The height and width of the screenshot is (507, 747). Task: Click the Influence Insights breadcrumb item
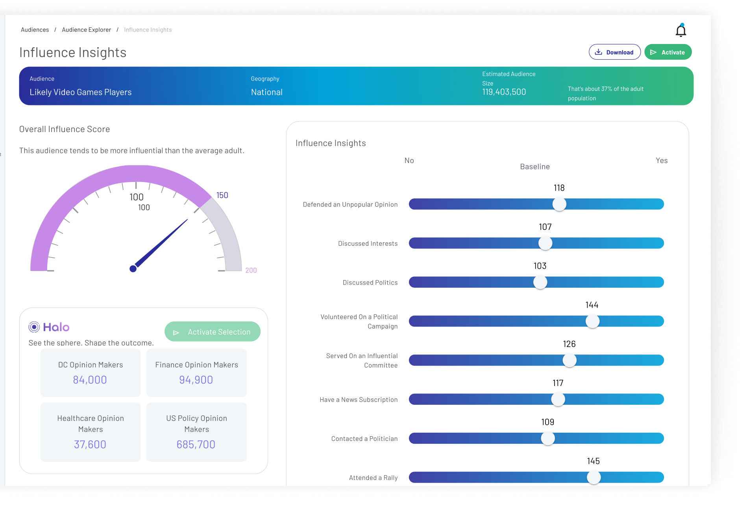click(x=148, y=30)
